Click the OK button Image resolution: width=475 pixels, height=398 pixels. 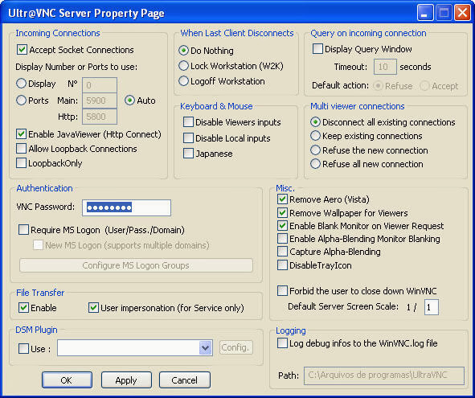(x=67, y=380)
